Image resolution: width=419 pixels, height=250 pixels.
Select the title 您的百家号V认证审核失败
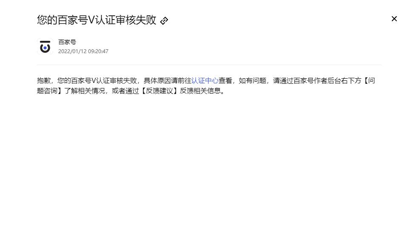(97, 20)
